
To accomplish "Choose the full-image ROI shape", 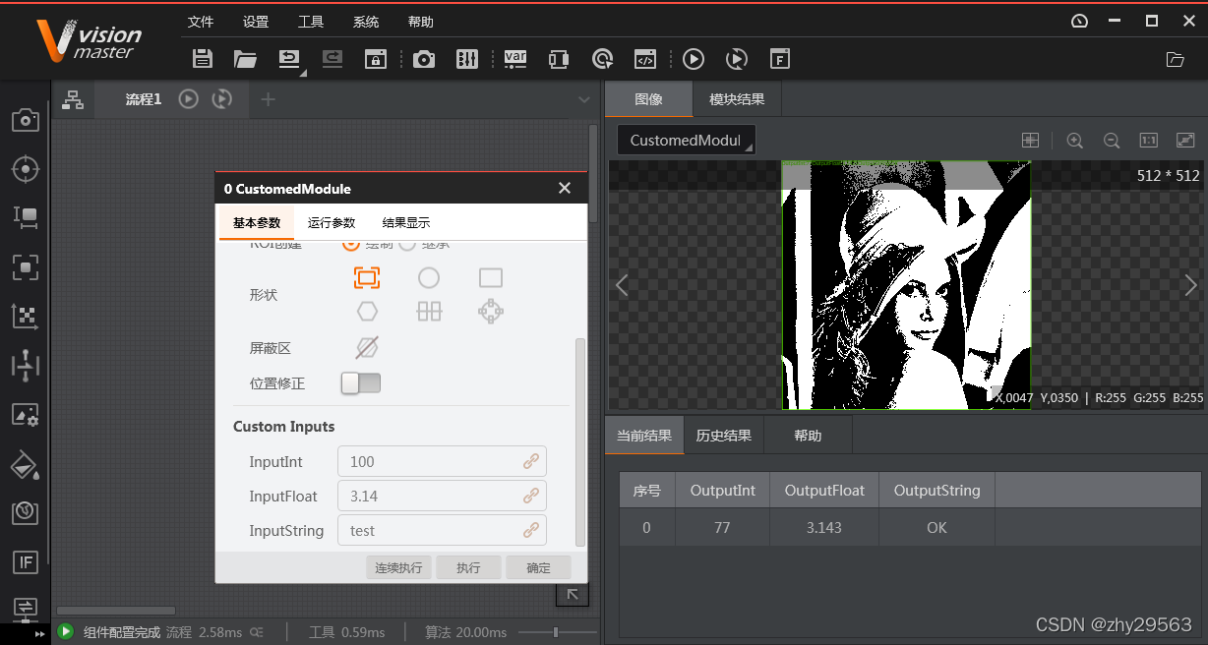I will coord(367,278).
